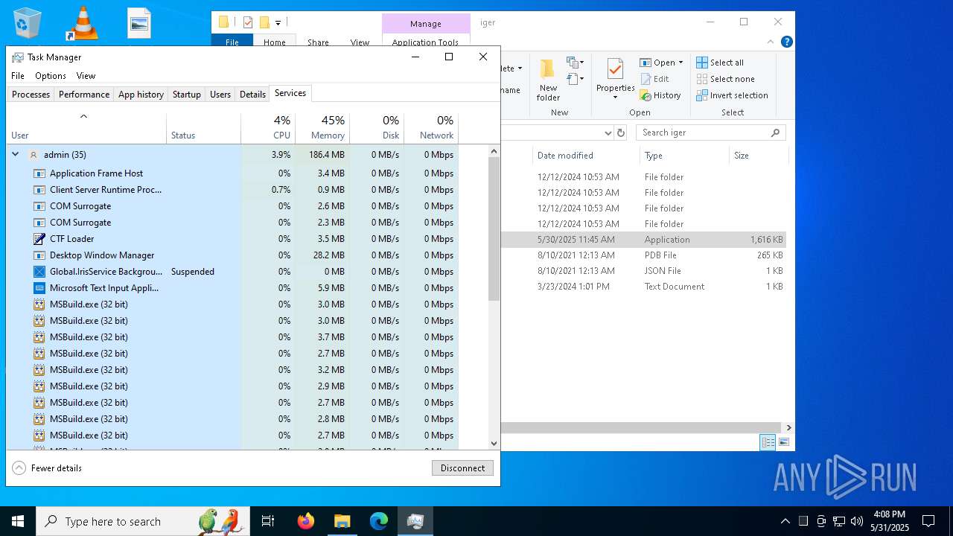Screen dimensions: 953x536
Task: Switch Explorer to large icons view
Action: pos(783,442)
